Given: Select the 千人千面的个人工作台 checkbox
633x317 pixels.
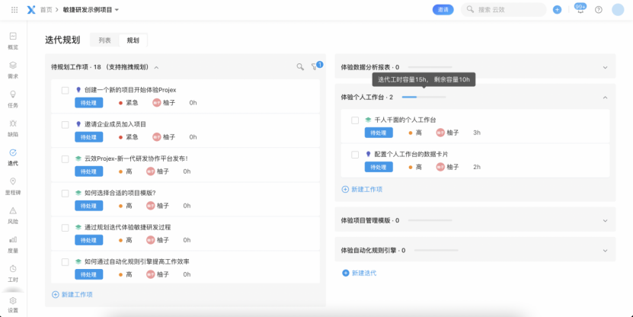Looking at the screenshot, I should (x=355, y=120).
